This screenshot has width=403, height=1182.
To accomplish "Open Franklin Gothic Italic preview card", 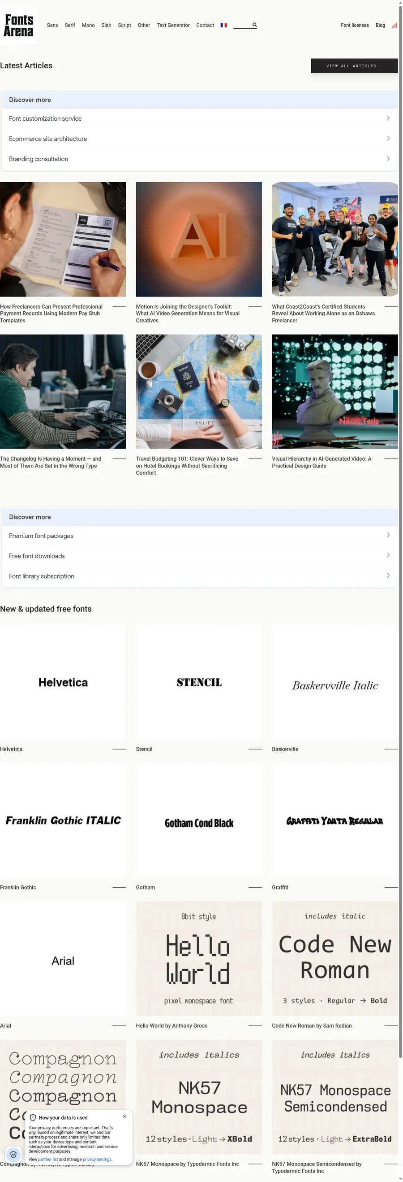I will click(63, 820).
